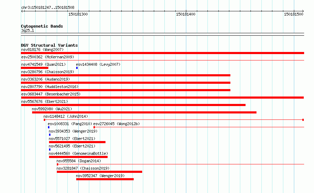
Task: Click nsv5992080 (Wu2021) label
Action: pos(52,109)
